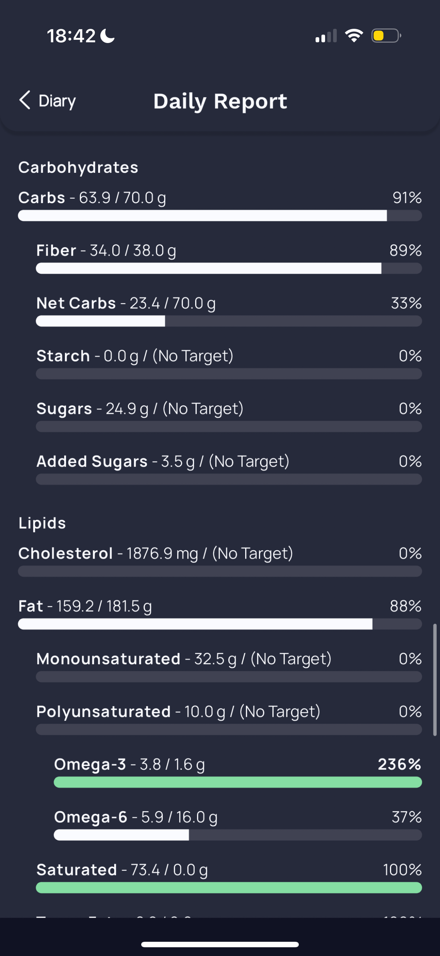This screenshot has height=956, width=440.
Task: Select the Cholesterol entry
Action: (x=220, y=561)
